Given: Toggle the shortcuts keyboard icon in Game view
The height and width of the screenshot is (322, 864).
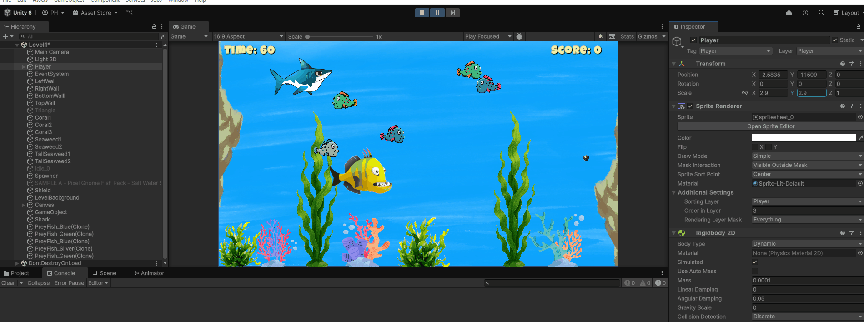Looking at the screenshot, I should 612,36.
